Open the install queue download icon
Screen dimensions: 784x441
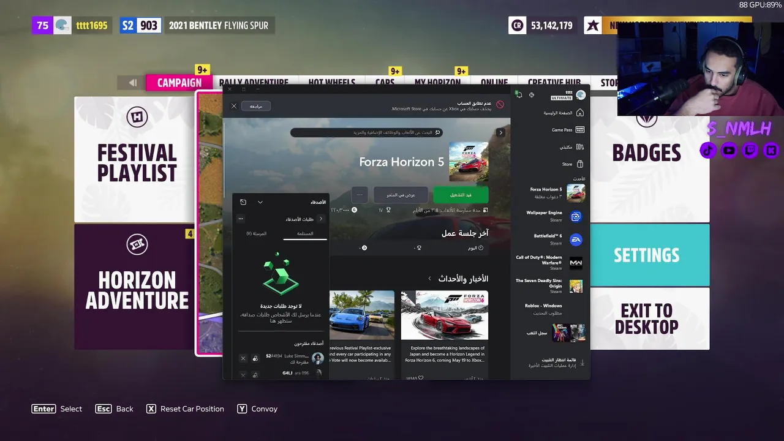click(x=582, y=363)
